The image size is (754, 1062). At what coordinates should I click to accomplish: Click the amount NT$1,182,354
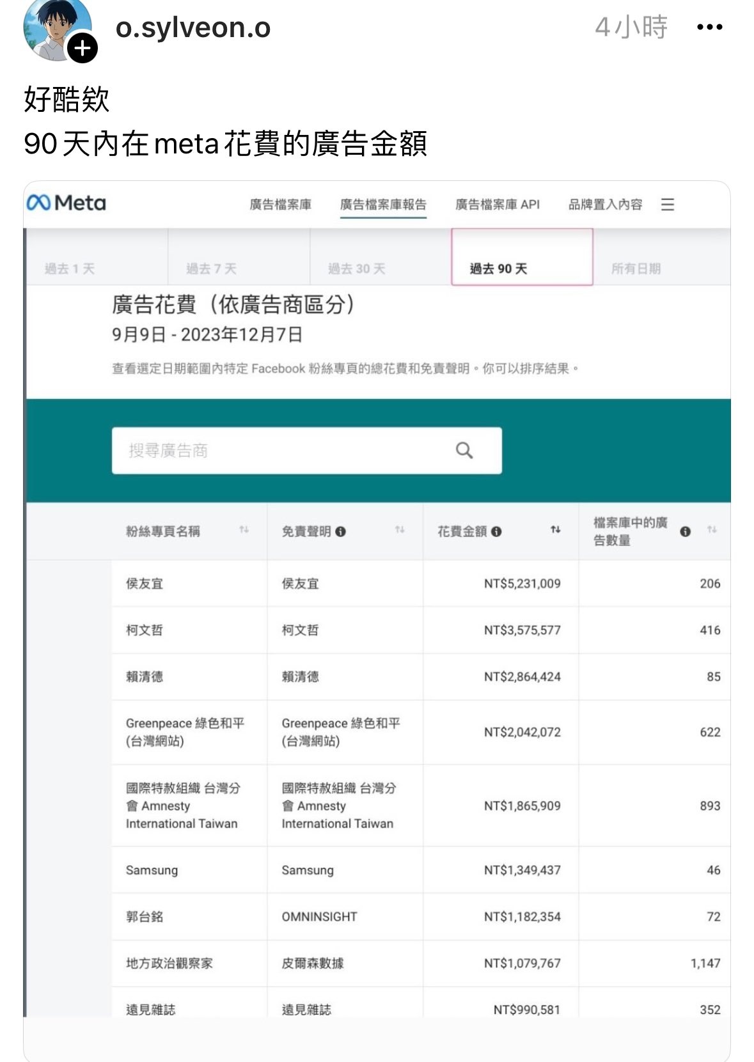(x=522, y=917)
